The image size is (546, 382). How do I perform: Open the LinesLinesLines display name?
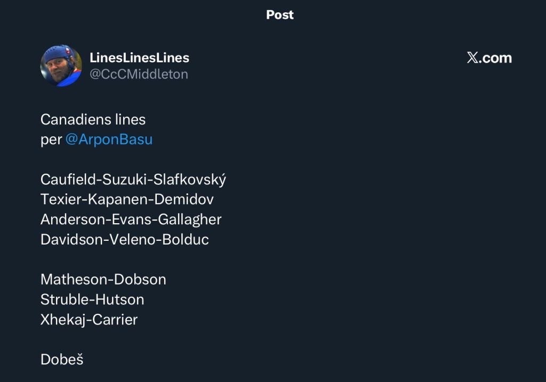139,58
